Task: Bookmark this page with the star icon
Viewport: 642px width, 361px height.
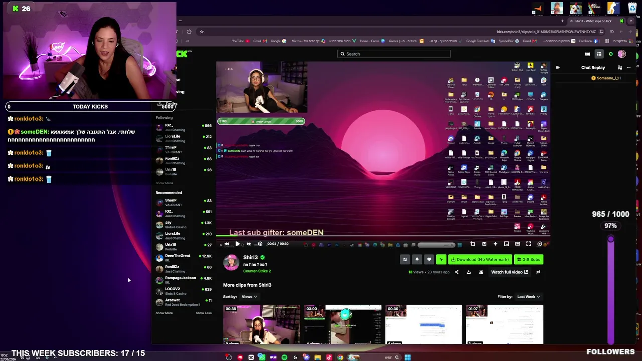Action: 202,32
